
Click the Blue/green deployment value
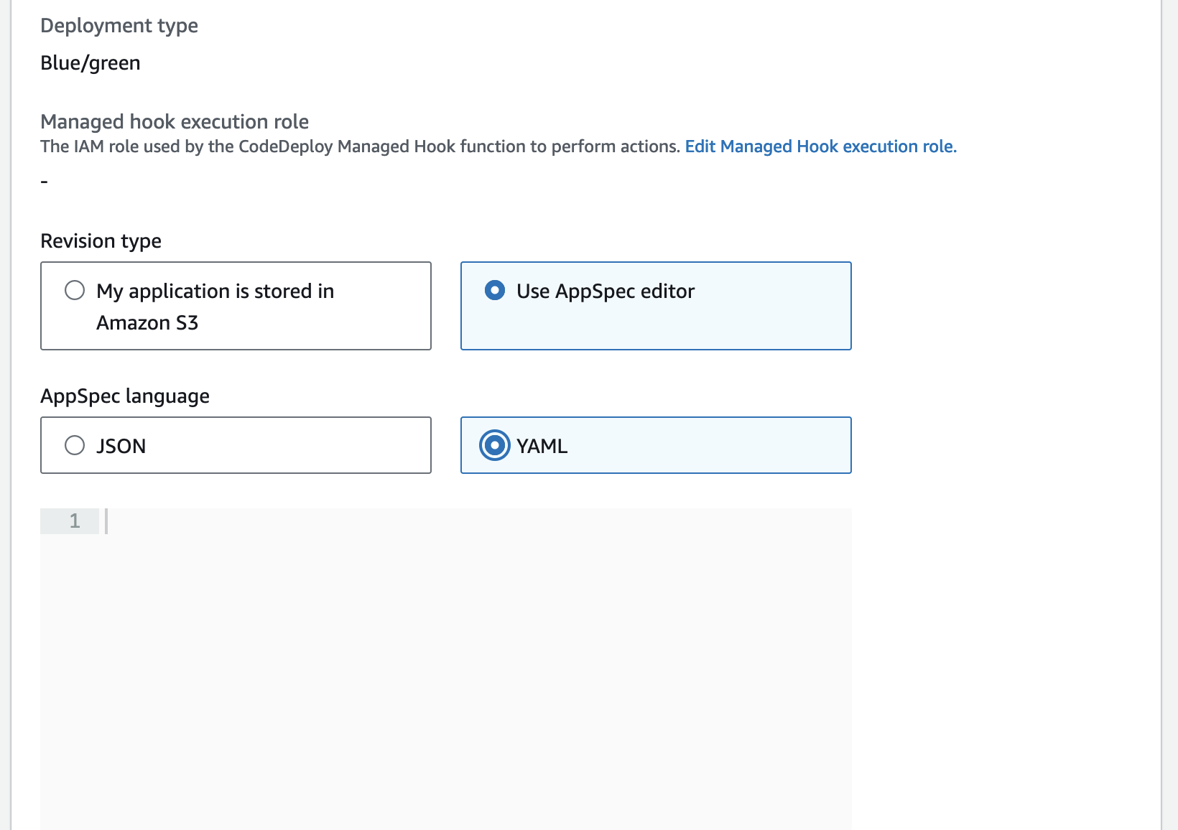(91, 63)
